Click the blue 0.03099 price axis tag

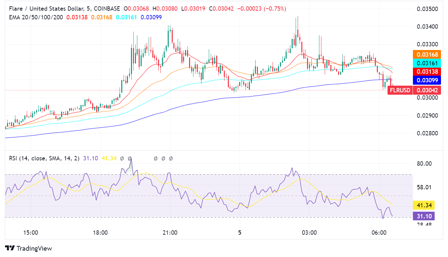click(x=427, y=80)
